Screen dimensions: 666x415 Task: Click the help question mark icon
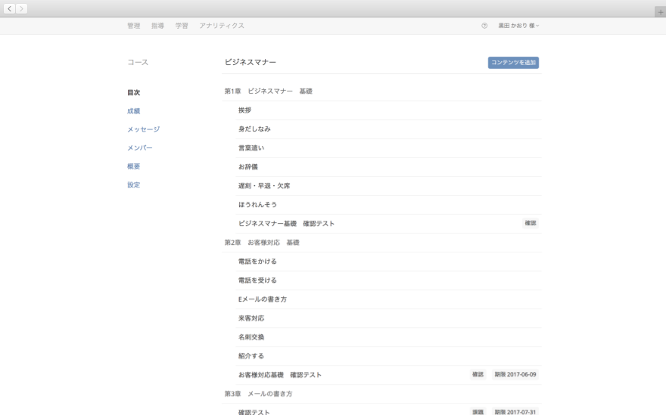coord(484,26)
